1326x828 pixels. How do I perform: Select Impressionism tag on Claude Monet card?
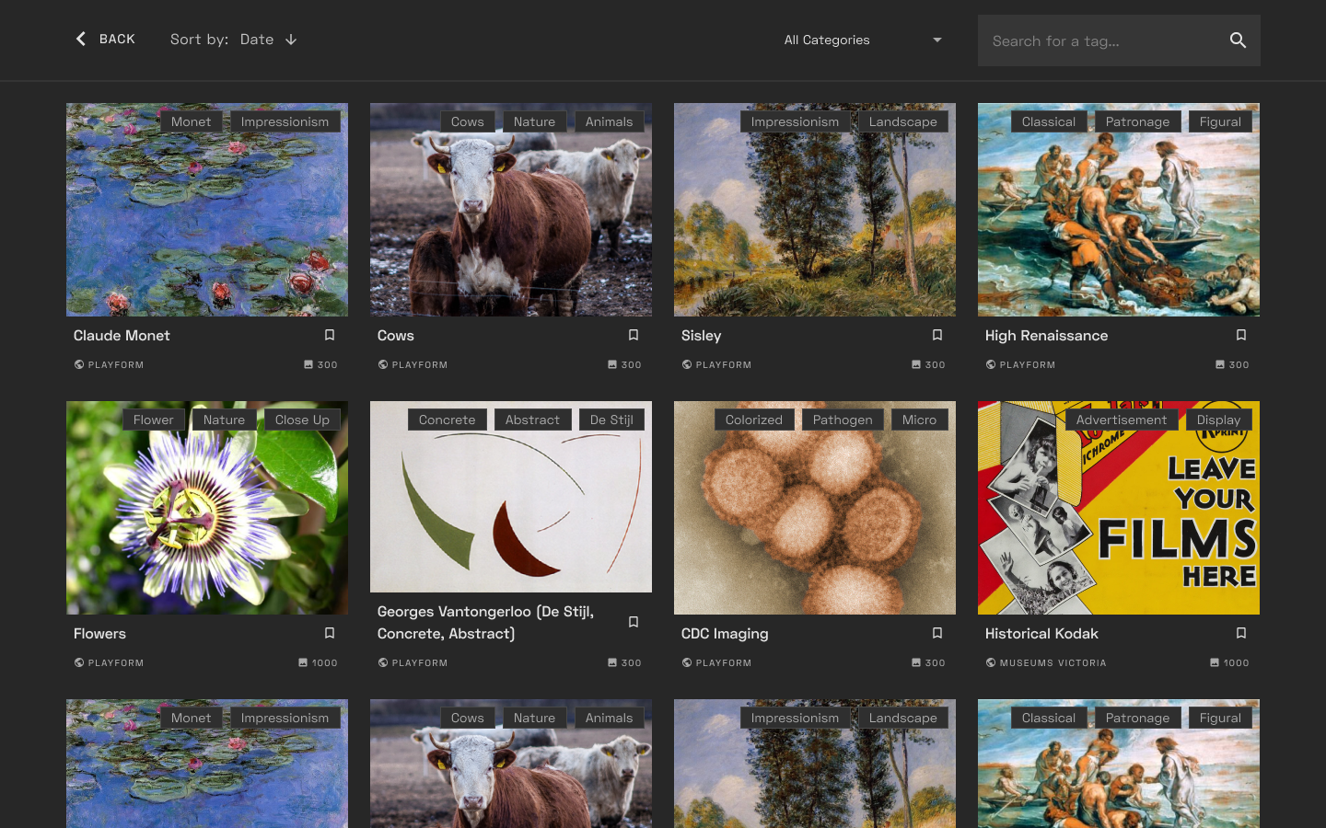[285, 121]
